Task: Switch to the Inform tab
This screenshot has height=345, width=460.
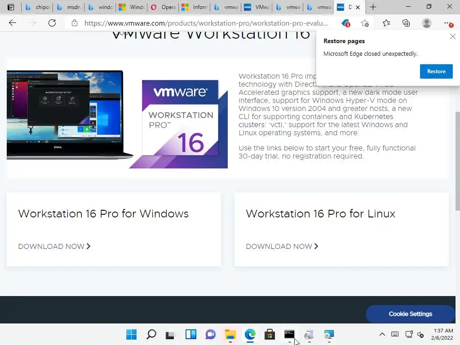Action: (195, 7)
